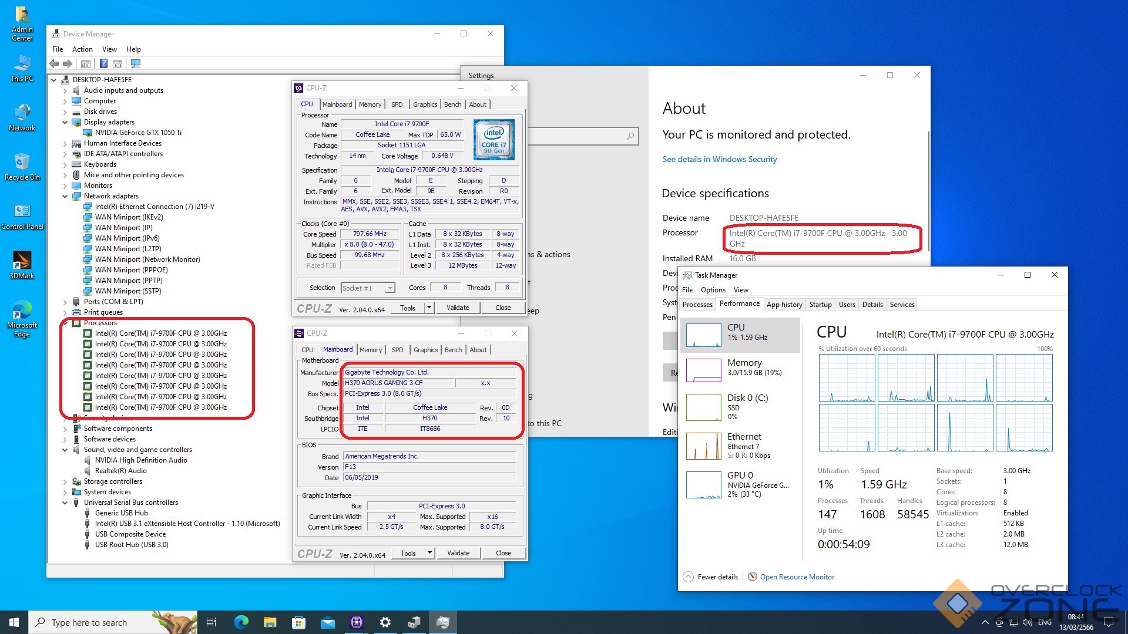The width and height of the screenshot is (1128, 634).
Task: Switch to App history tab
Action: (784, 304)
